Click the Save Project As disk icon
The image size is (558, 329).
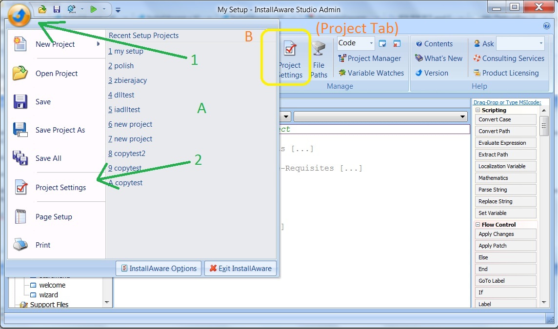(20, 130)
